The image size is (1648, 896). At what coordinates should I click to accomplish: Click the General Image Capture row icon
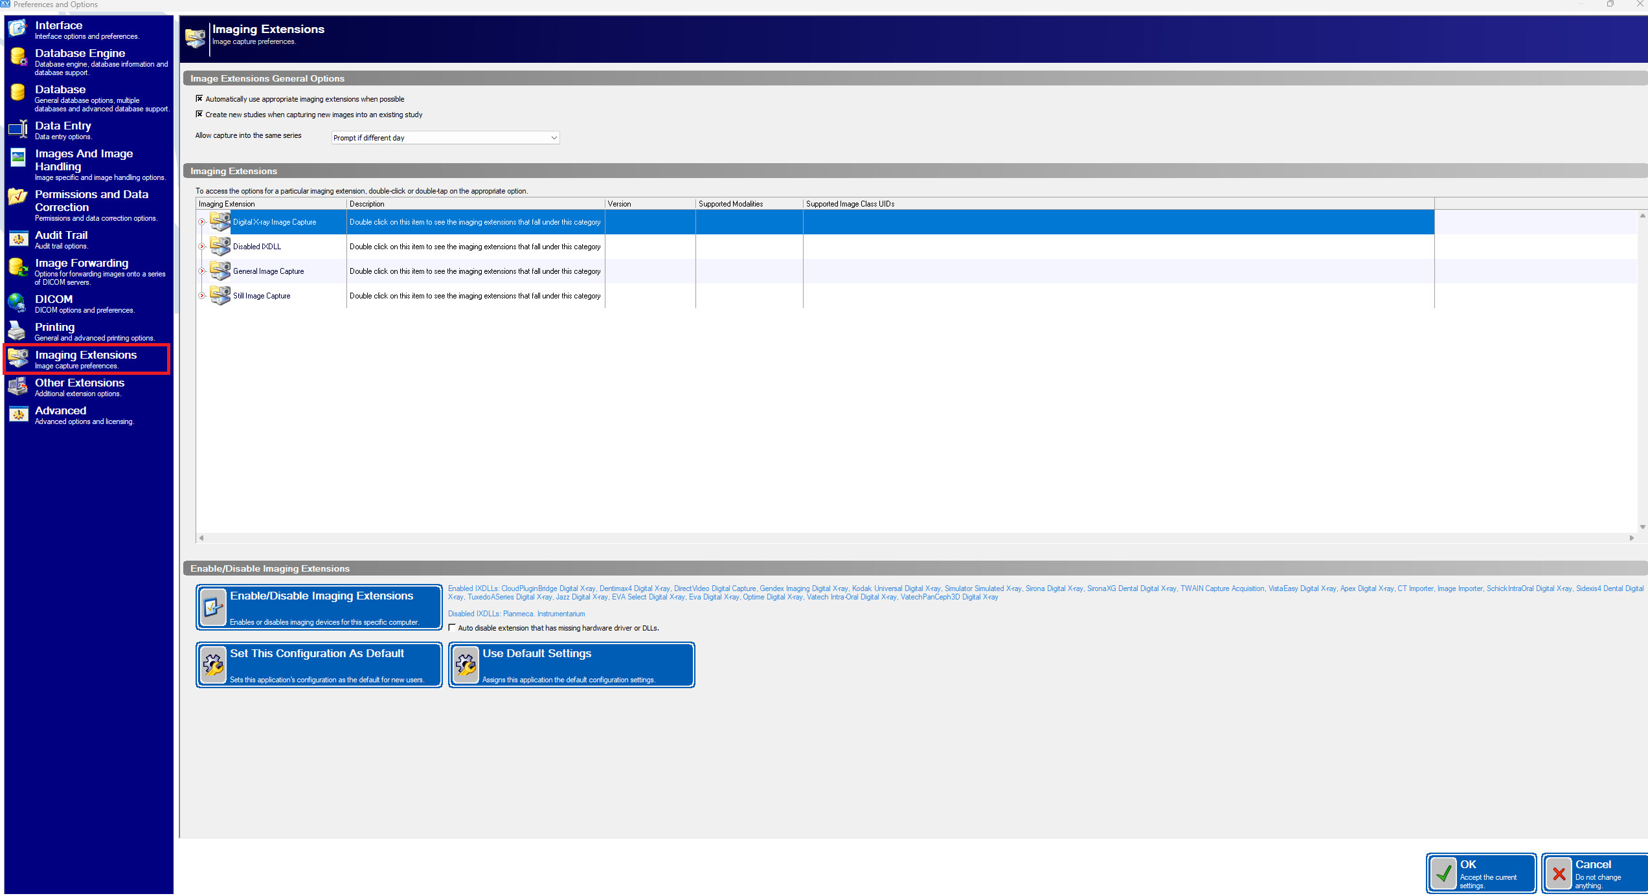click(x=220, y=271)
